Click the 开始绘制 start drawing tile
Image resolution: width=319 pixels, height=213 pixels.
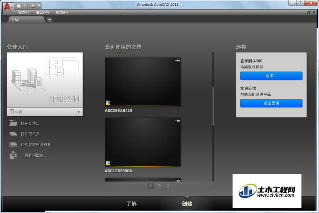(x=45, y=80)
